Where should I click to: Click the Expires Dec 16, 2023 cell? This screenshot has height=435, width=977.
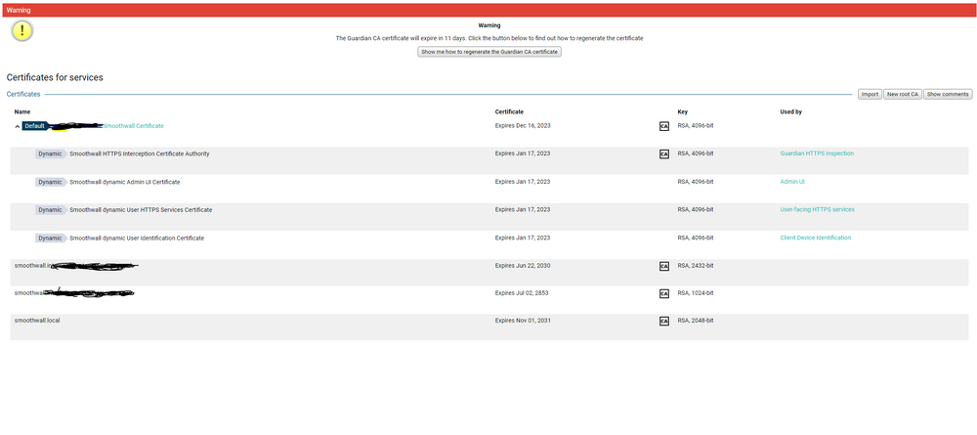[523, 125]
